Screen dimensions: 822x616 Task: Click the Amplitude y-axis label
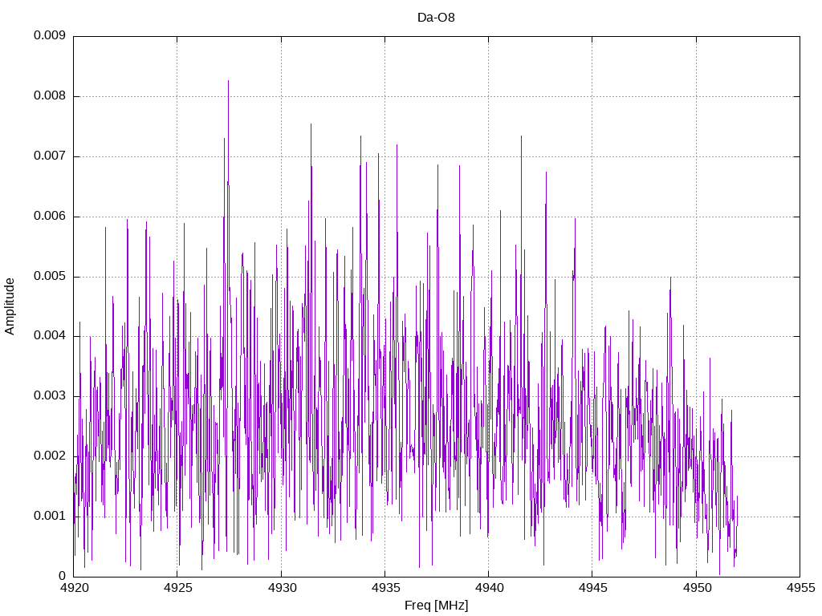point(10,306)
